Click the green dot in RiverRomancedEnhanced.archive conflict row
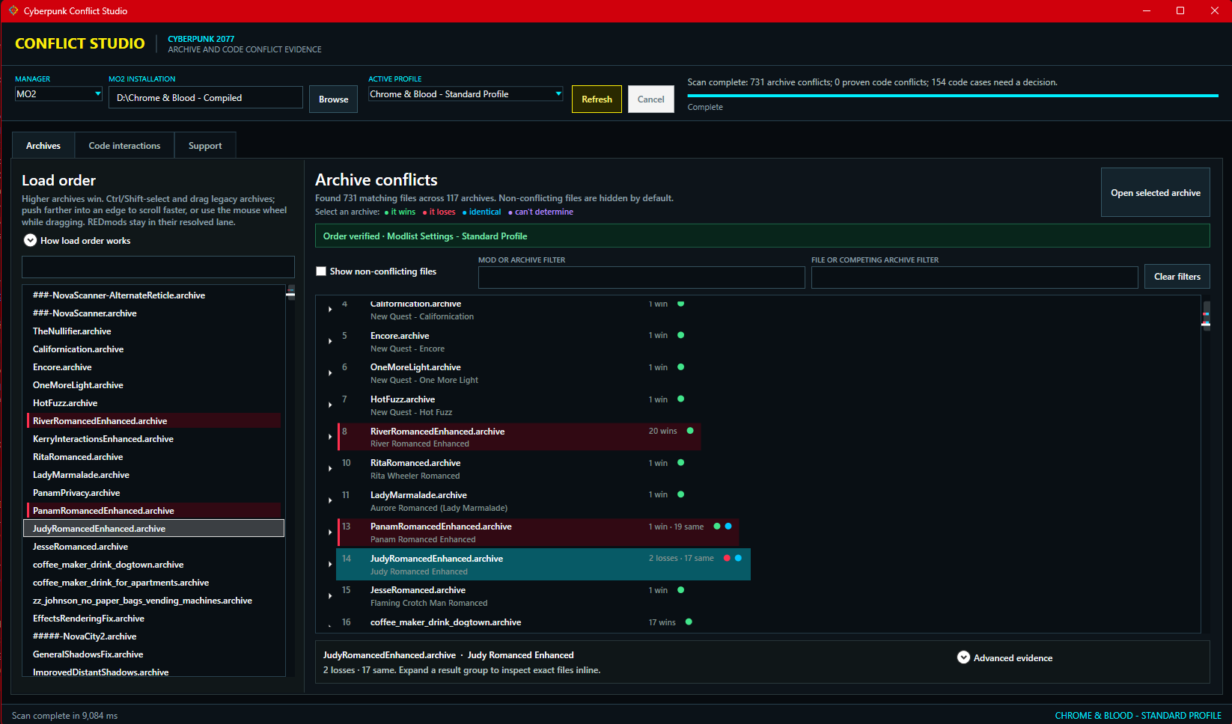The height and width of the screenshot is (724, 1232). click(690, 431)
